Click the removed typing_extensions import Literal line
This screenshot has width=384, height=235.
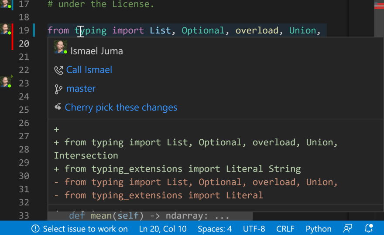(158, 195)
